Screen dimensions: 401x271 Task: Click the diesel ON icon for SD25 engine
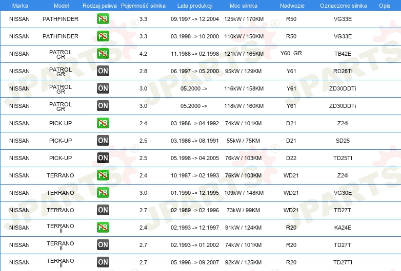(103, 141)
